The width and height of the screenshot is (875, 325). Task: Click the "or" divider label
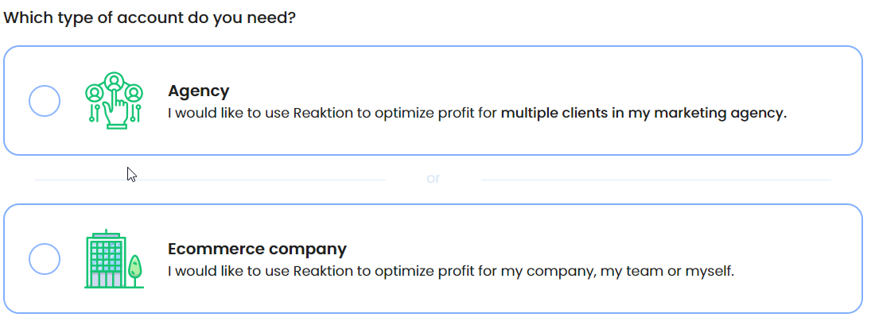[434, 178]
